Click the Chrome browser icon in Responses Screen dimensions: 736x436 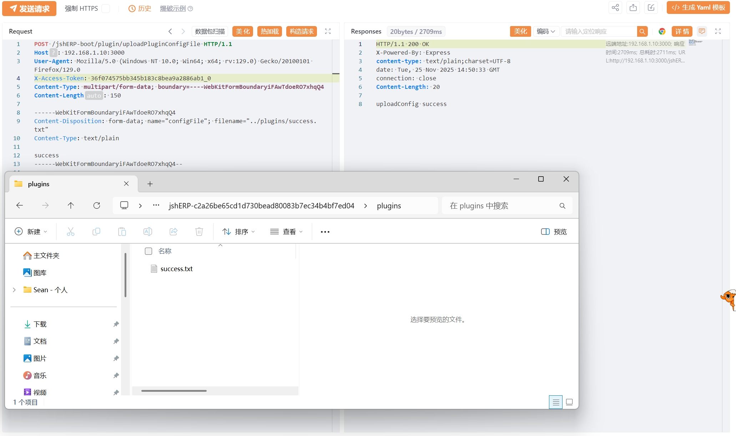pos(662,31)
